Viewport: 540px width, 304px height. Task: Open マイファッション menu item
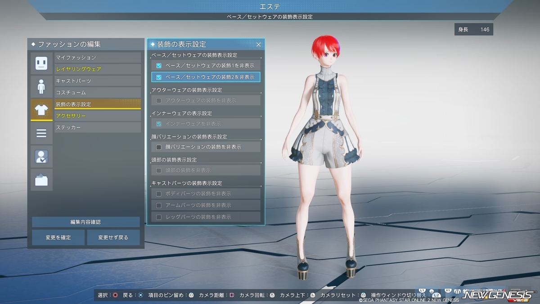pos(98,58)
